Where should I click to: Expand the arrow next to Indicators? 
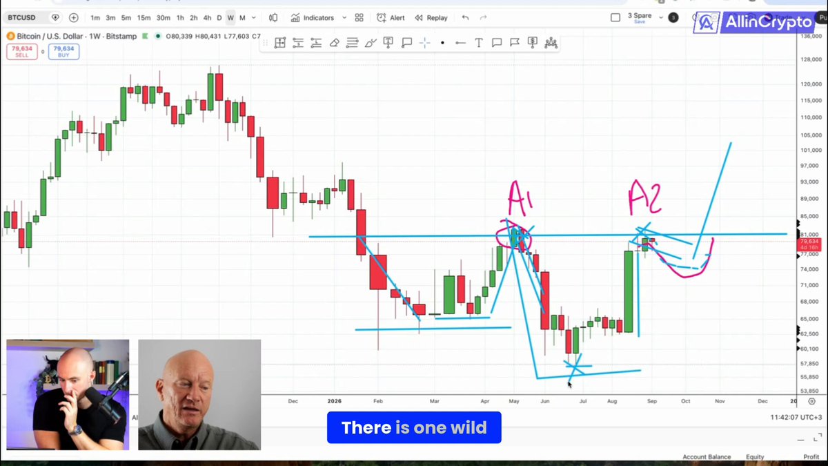tap(344, 18)
